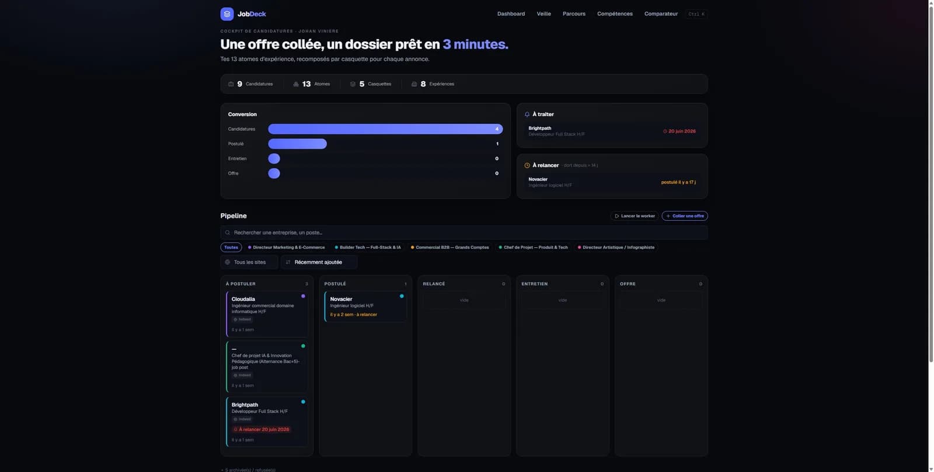Click the cyan dot on Brightpath pipeline card
This screenshot has height=472, width=934.
tap(303, 402)
